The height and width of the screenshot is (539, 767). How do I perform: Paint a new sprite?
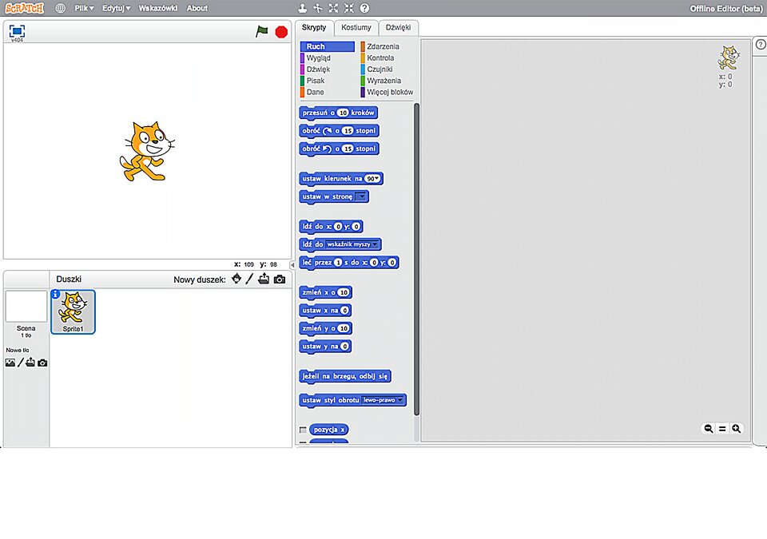[x=249, y=279]
